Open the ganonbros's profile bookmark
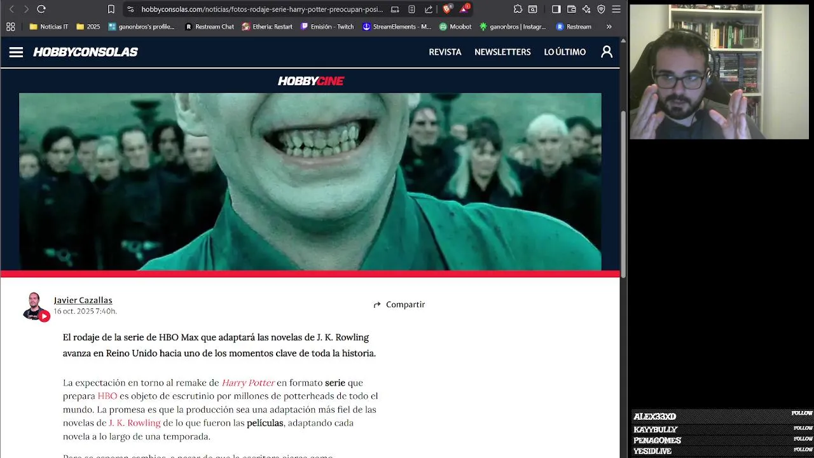814x458 pixels. pyautogui.click(x=141, y=27)
